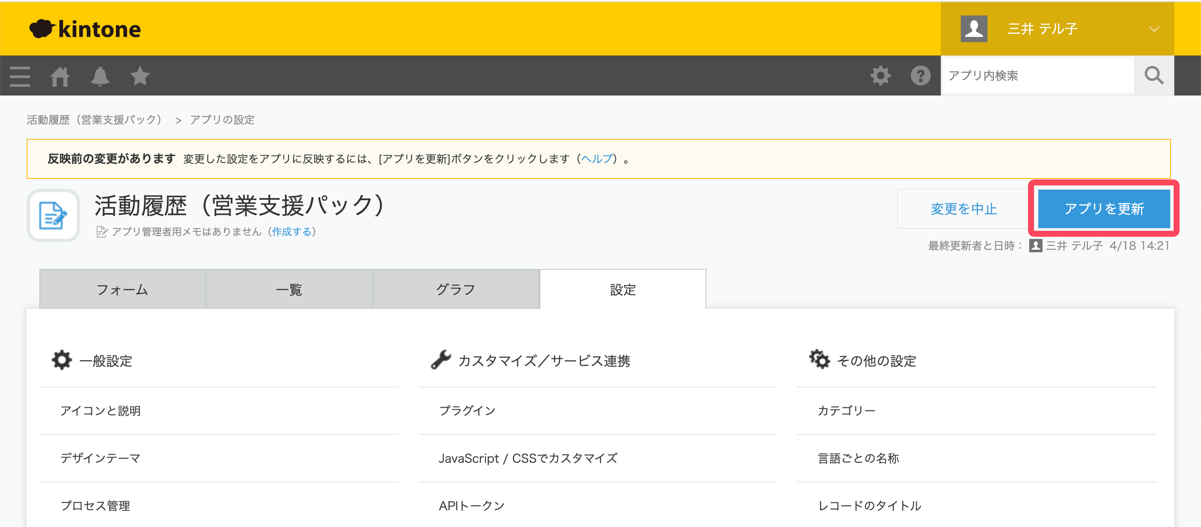The width and height of the screenshot is (1201, 527).
Task: Click カスタマイズ／サービス連携 section heading
Action: tap(544, 361)
